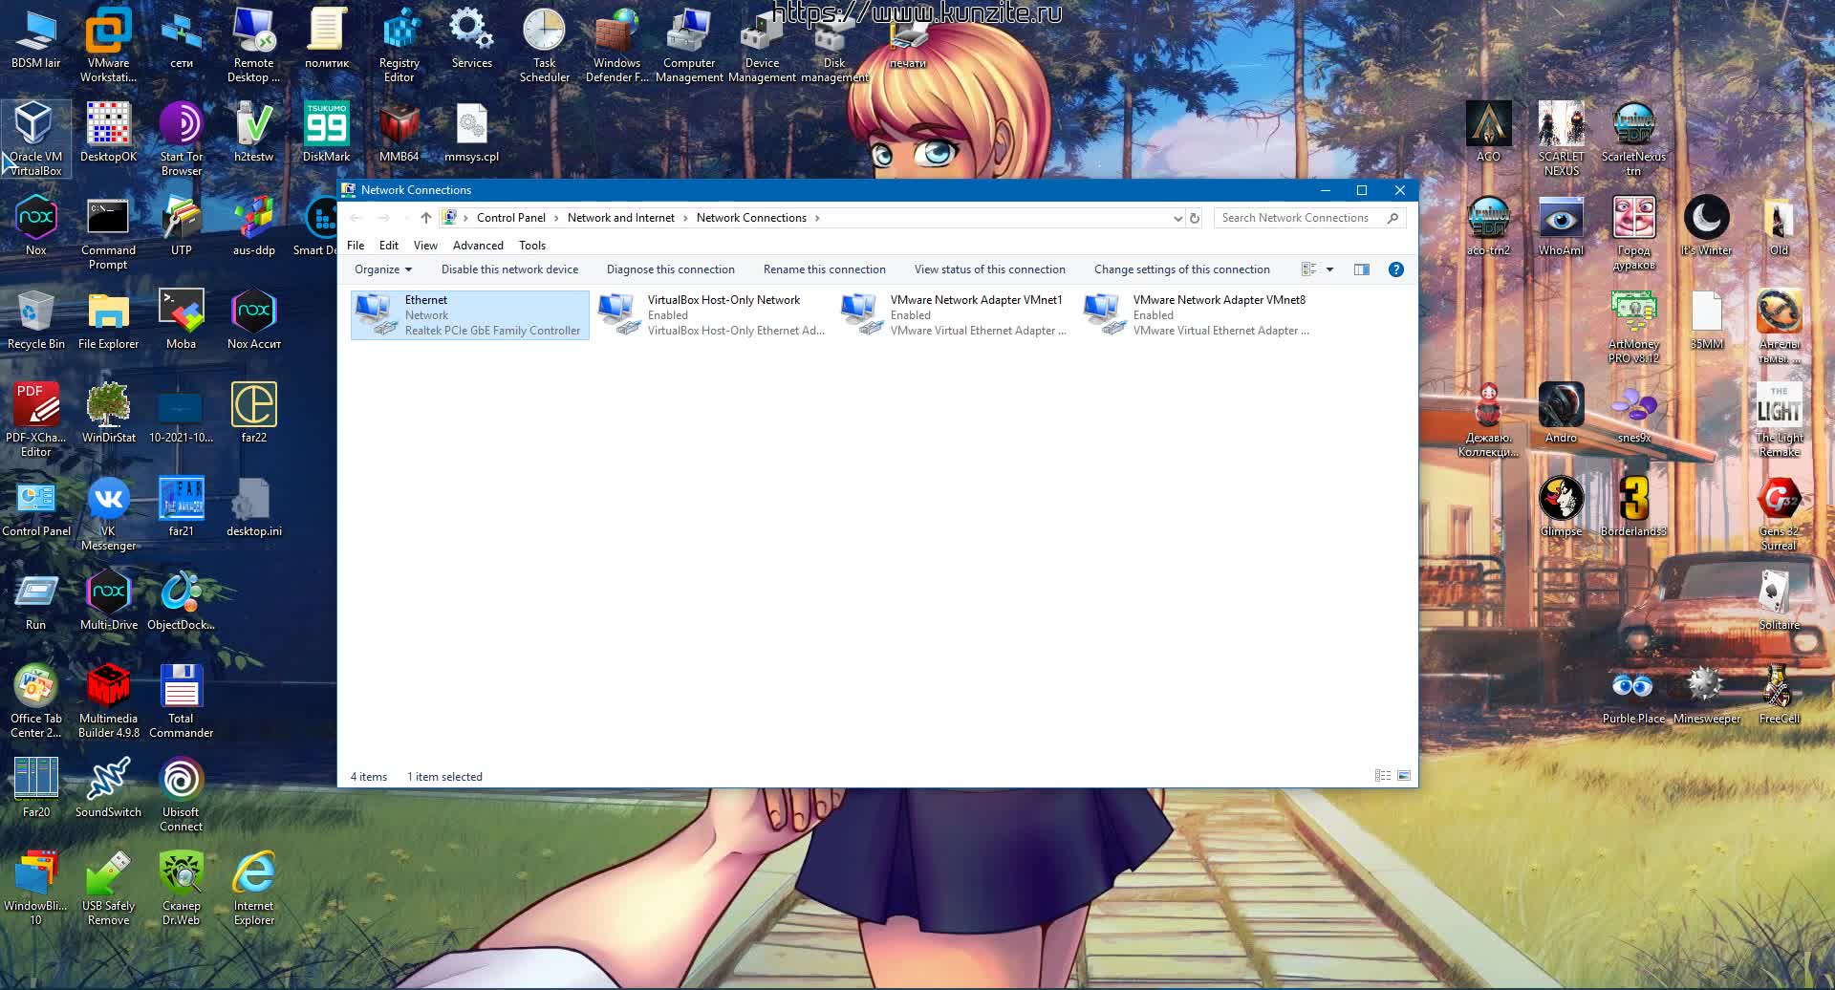Select the WinDirStat desktop icon
This screenshot has width=1835, height=990.
pyautogui.click(x=108, y=413)
